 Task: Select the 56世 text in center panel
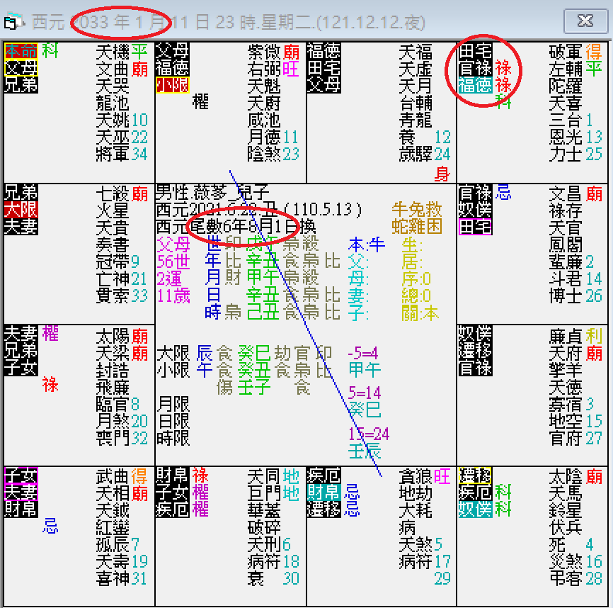(173, 261)
